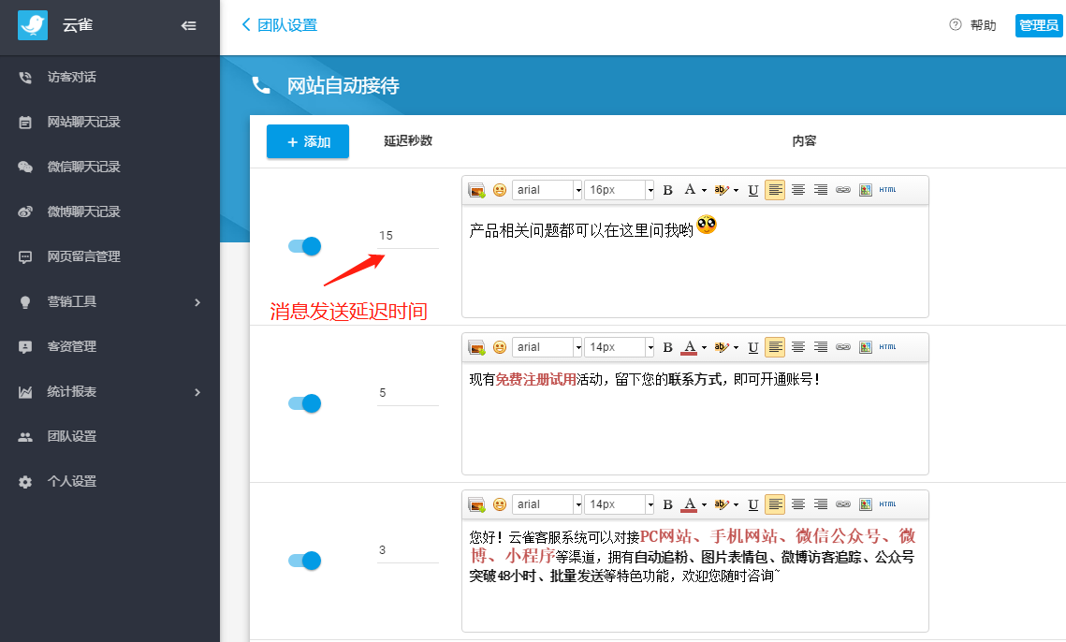Image resolution: width=1066 pixels, height=642 pixels.
Task: Click the 延迟秒数 column header
Action: coord(408,140)
